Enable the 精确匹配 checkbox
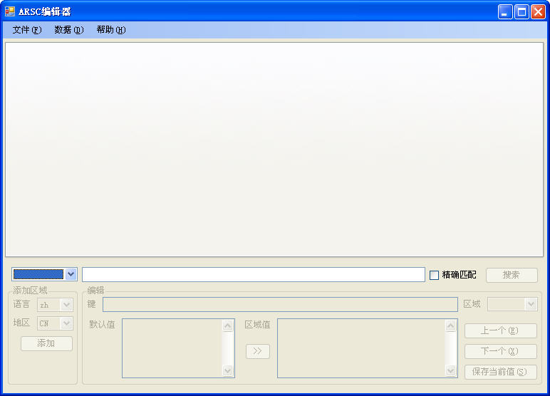This screenshot has height=396, width=550. [435, 275]
